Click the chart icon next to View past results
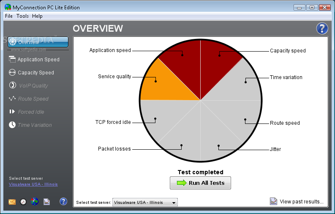 click(x=273, y=201)
